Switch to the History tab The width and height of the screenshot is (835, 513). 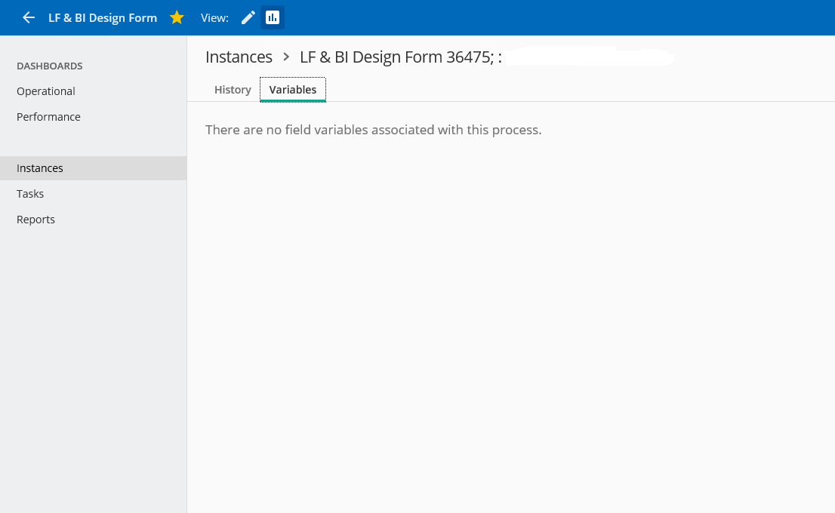click(x=233, y=90)
